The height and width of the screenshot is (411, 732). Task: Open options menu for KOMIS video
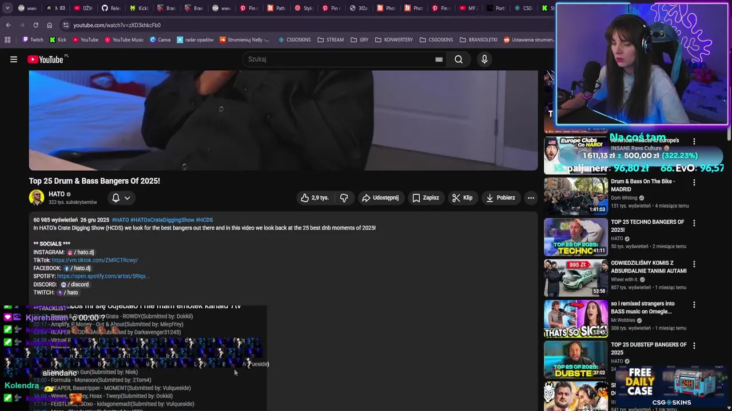[694, 264]
